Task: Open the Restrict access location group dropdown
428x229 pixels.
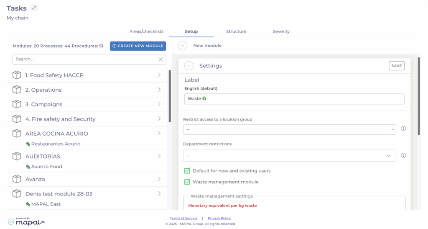Action: (x=289, y=129)
